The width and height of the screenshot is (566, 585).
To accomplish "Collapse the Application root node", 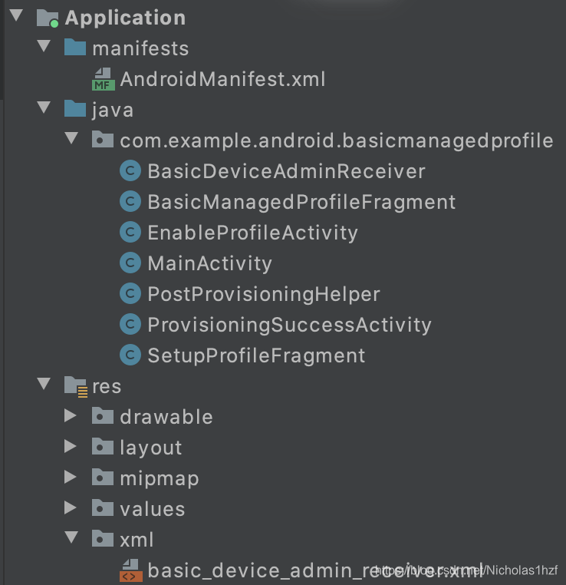I will (16, 15).
